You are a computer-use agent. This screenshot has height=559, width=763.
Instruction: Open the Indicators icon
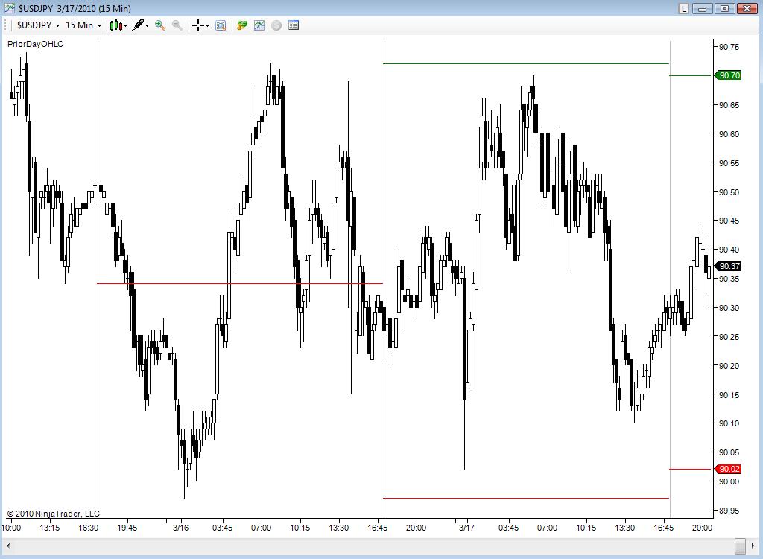(x=259, y=25)
